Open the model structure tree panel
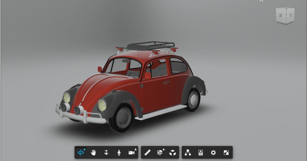Screen dimensions: 307x161 pyautogui.click(x=188, y=153)
